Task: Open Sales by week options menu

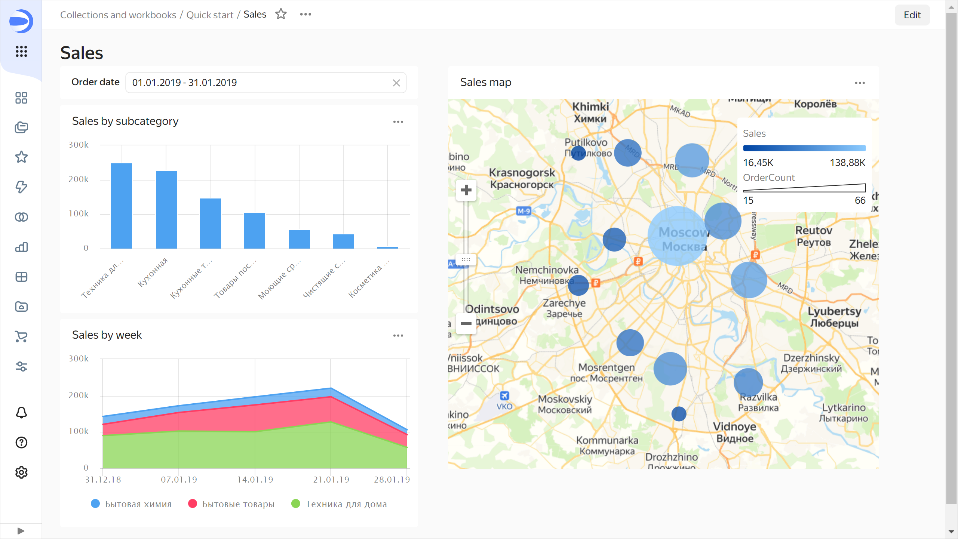Action: [x=398, y=336]
